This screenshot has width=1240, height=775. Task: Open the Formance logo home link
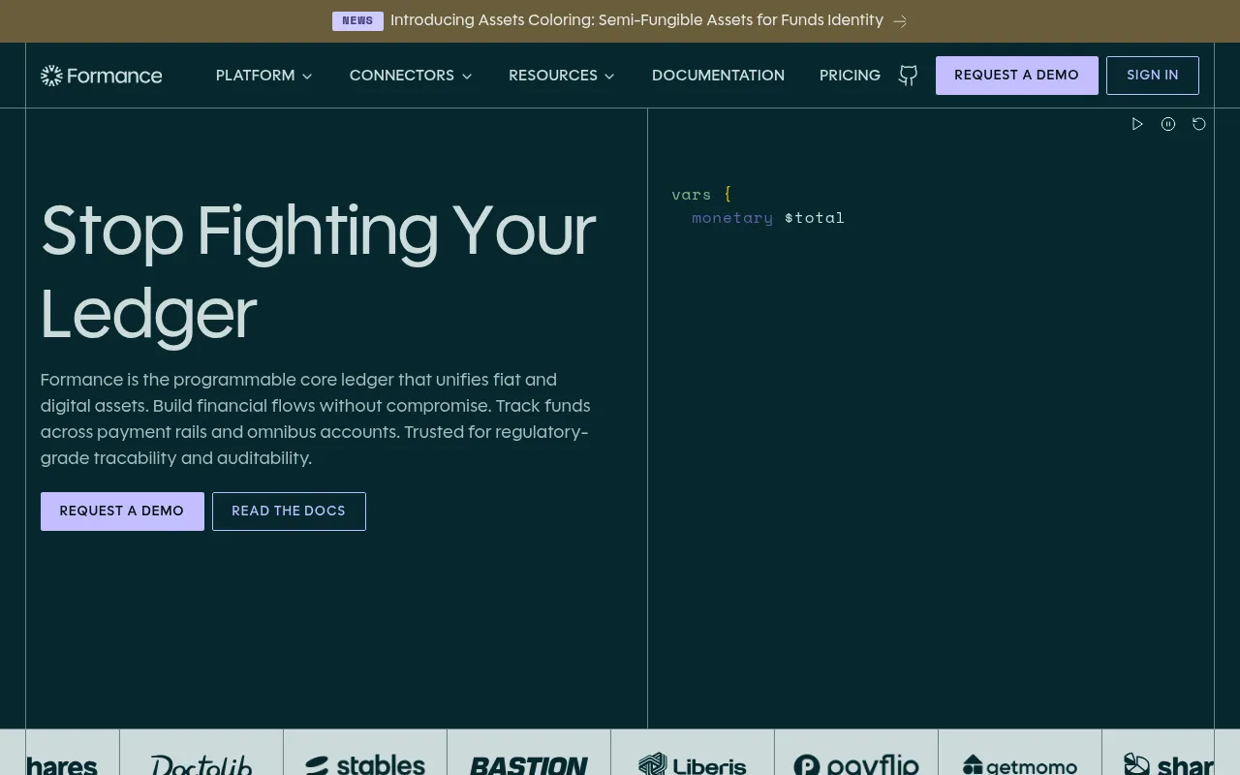tap(102, 76)
